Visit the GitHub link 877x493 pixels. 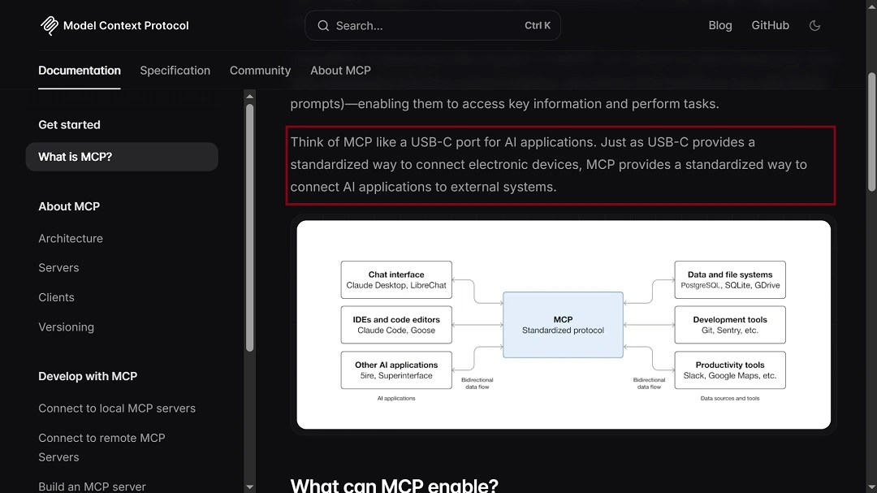769,25
